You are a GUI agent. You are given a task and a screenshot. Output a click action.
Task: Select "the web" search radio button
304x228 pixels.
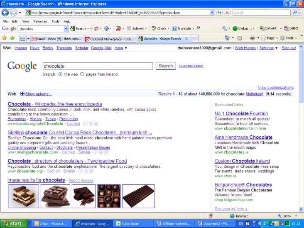[x=61, y=74]
